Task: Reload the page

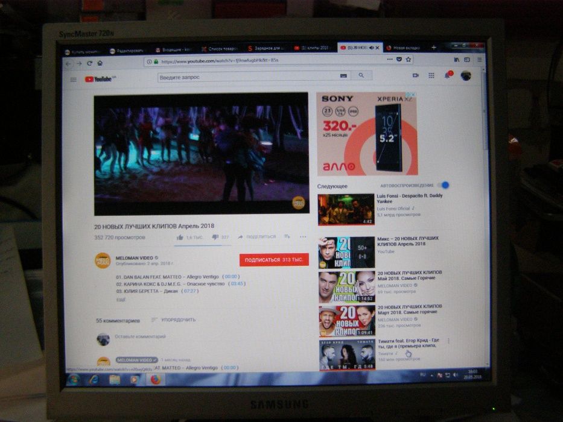Action: point(89,63)
